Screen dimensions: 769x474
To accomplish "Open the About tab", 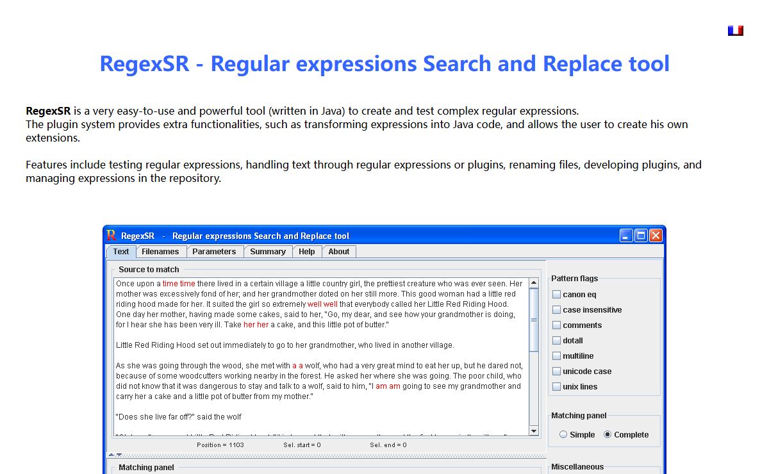I will tap(339, 252).
